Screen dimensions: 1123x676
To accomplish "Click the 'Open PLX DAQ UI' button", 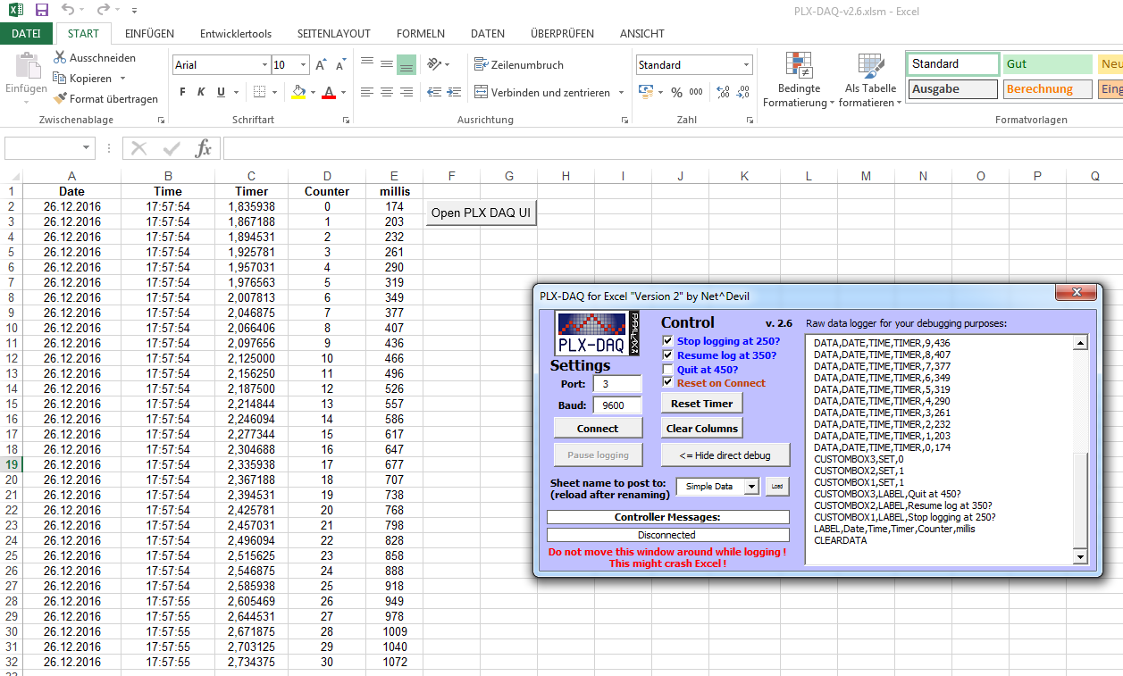I will point(481,213).
